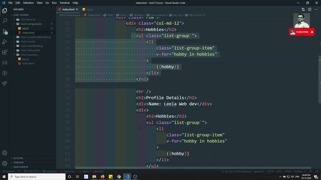Open app.js under Vue3-components folder
The width and height of the screenshot is (321, 180).
tap(33, 28)
